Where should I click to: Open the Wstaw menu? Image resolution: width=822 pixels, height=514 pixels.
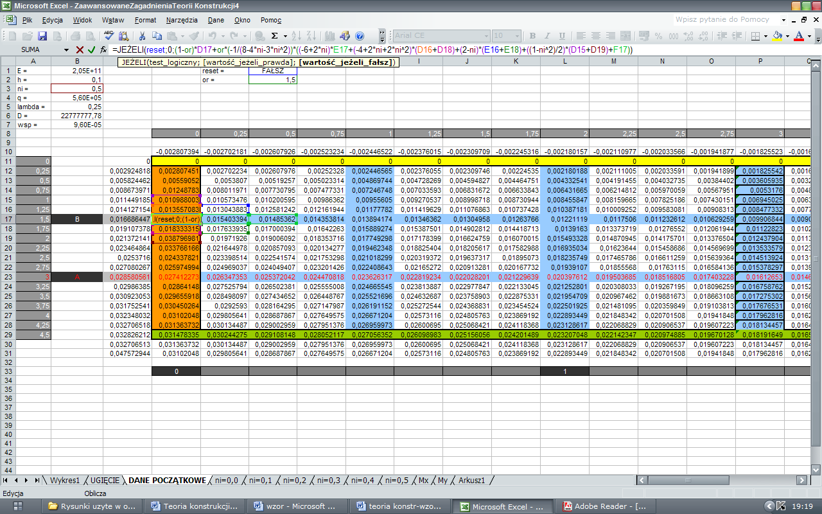[113, 20]
